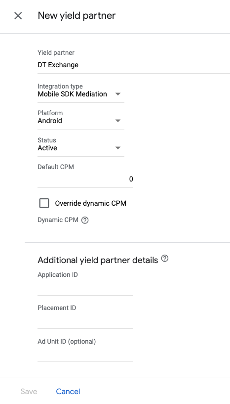Click the Save button
Image resolution: width=230 pixels, height=404 pixels.
(x=29, y=392)
